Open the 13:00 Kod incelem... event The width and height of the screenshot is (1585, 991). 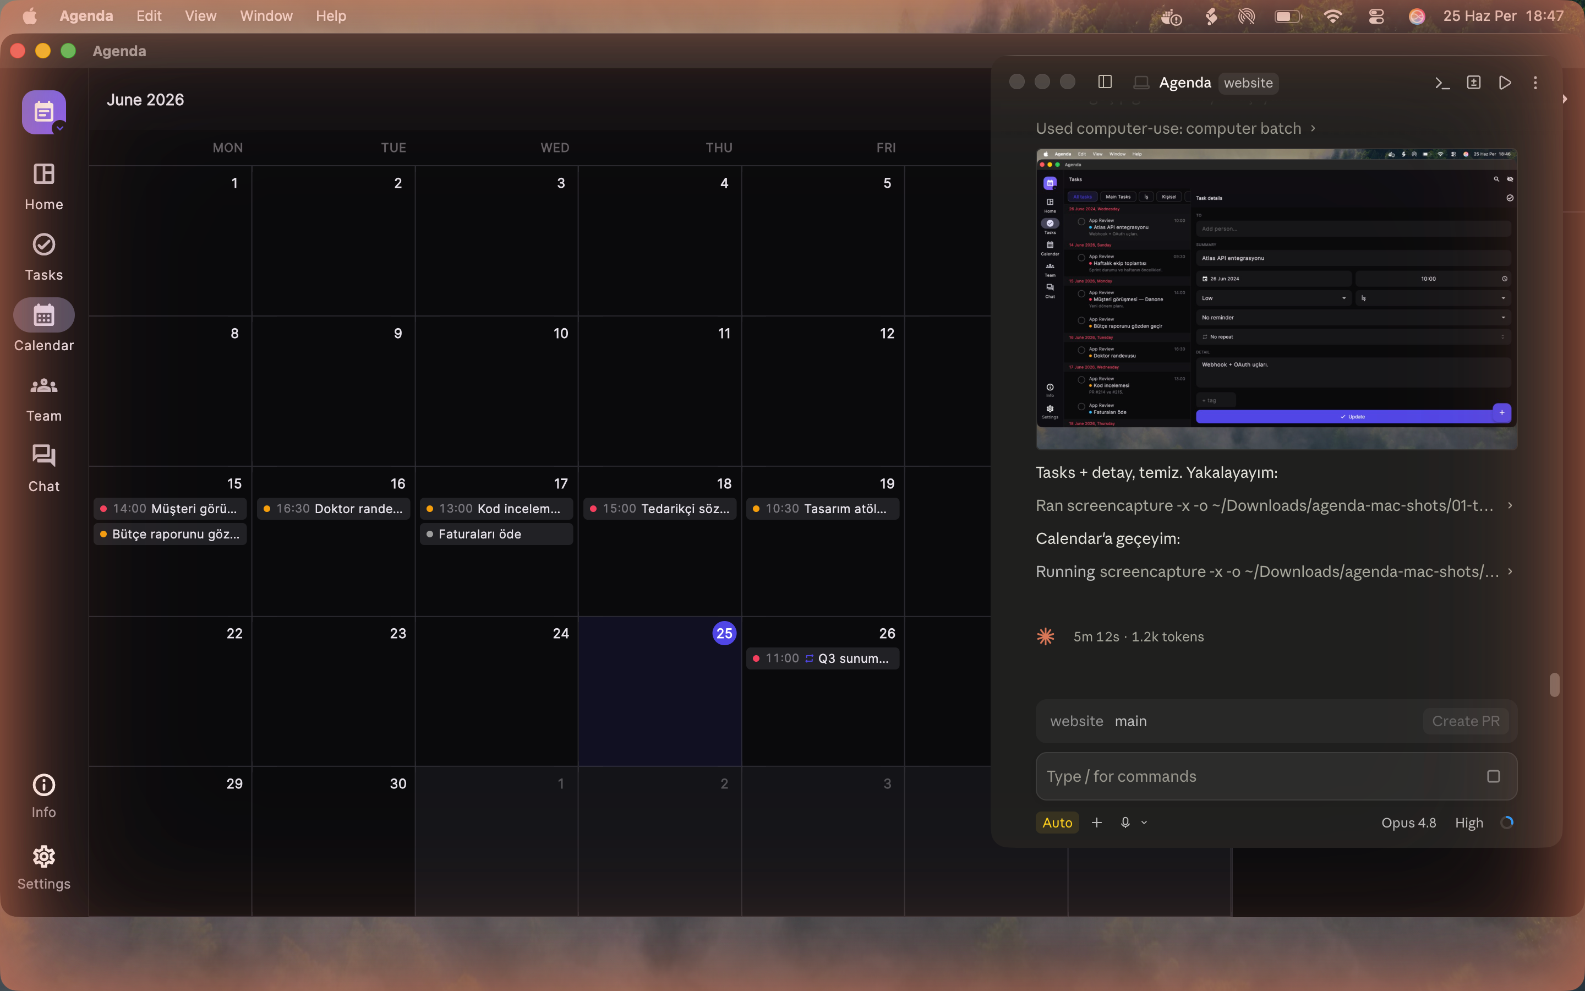496,509
